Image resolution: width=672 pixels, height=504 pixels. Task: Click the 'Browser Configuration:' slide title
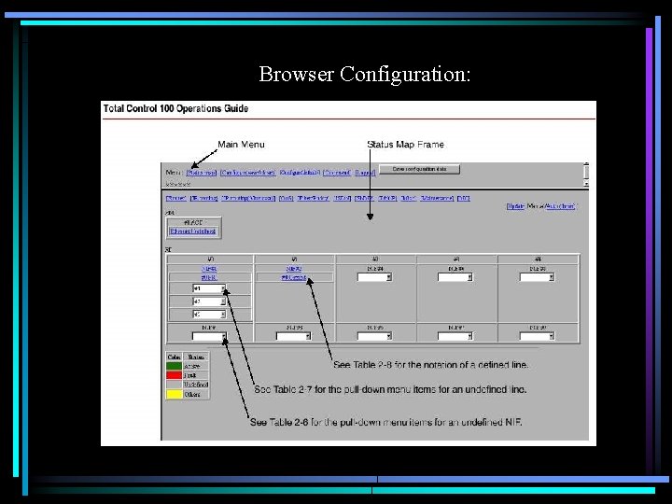point(365,74)
